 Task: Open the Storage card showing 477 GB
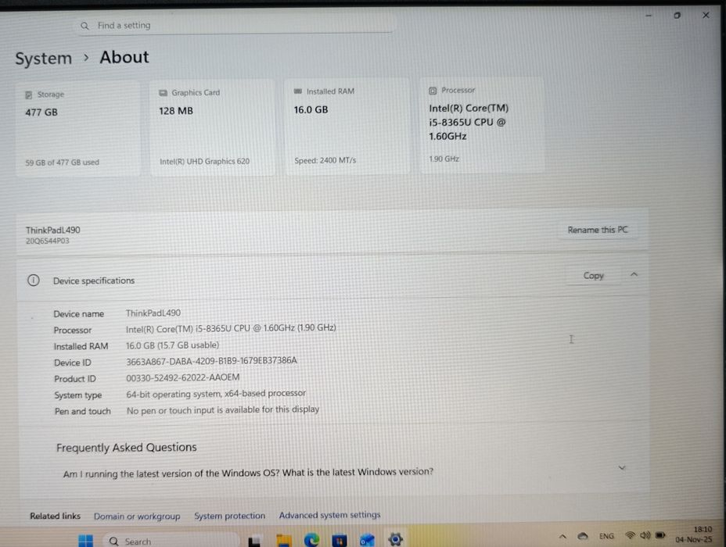pos(77,128)
